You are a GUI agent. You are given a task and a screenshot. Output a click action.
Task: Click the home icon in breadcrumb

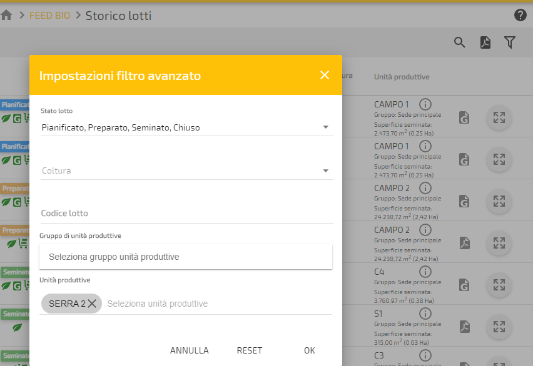pos(7,16)
